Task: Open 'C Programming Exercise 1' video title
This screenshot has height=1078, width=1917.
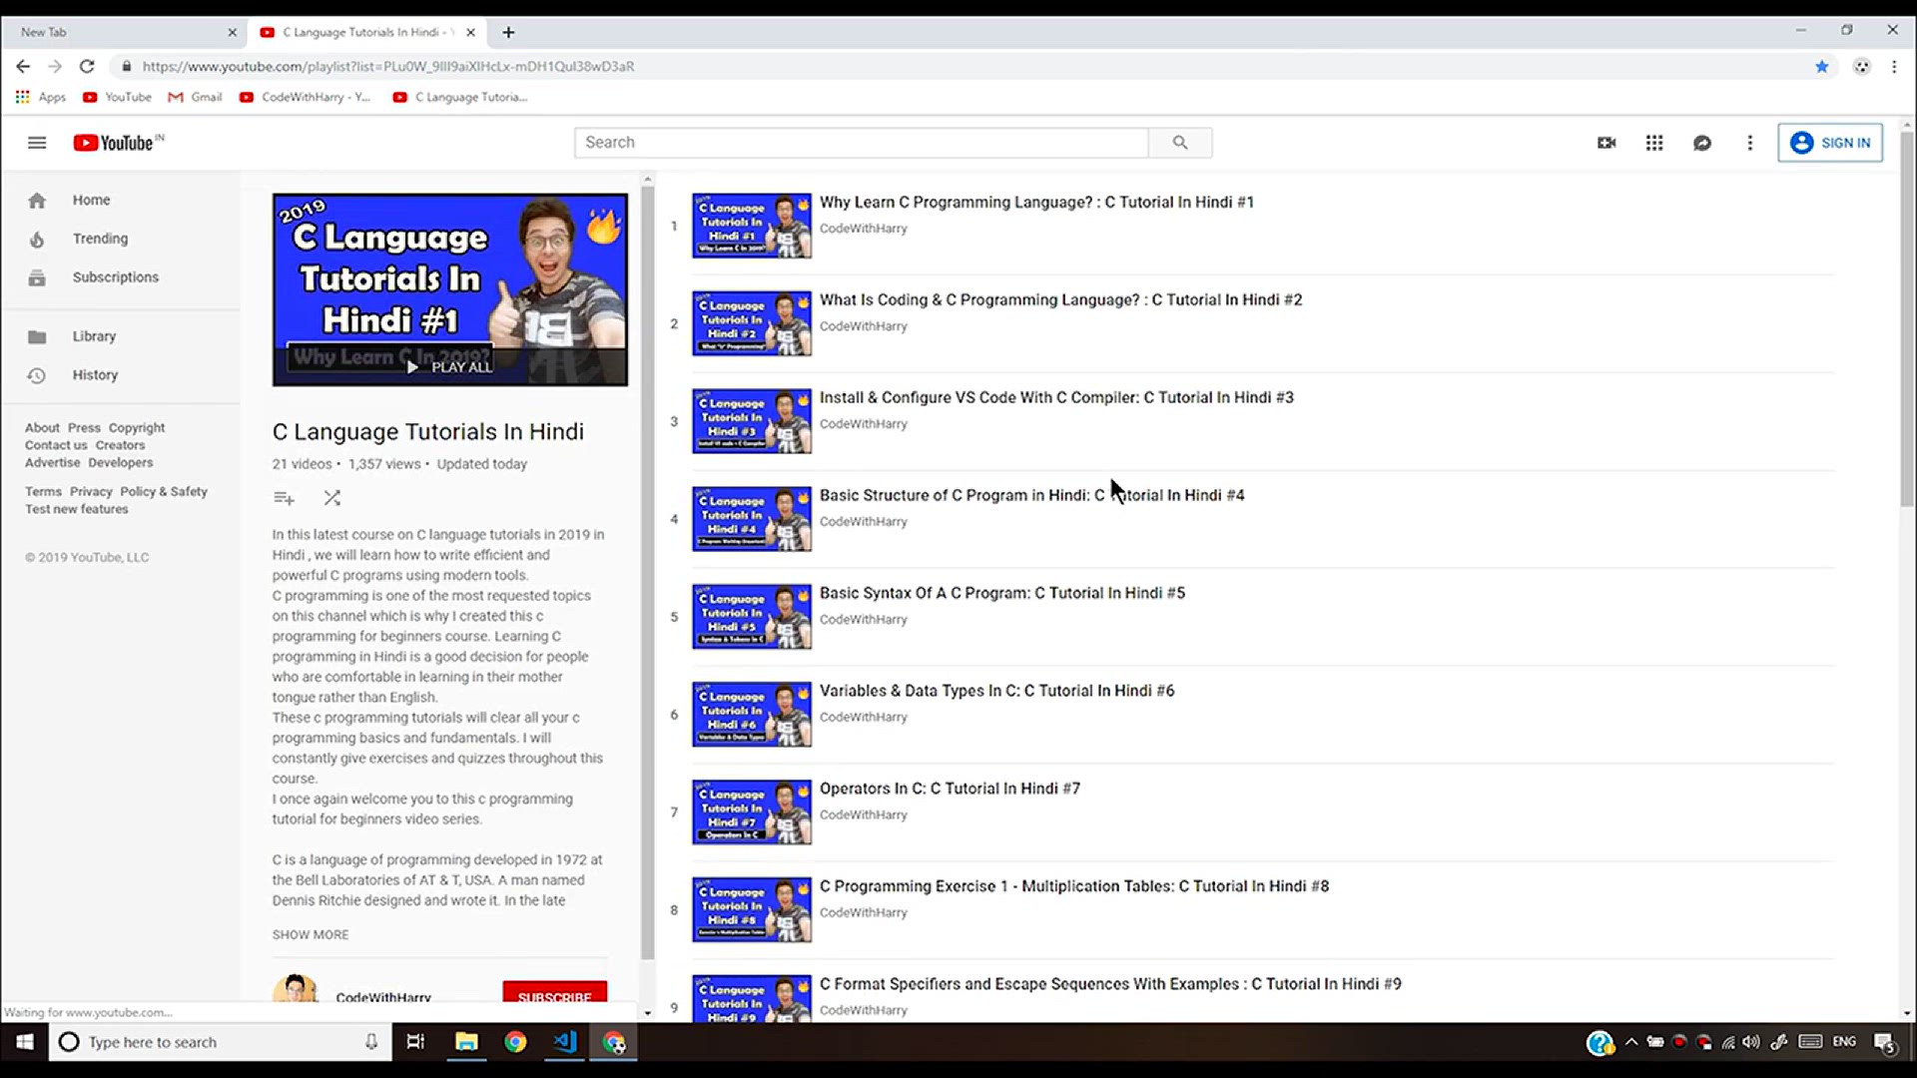Action: (x=1074, y=886)
